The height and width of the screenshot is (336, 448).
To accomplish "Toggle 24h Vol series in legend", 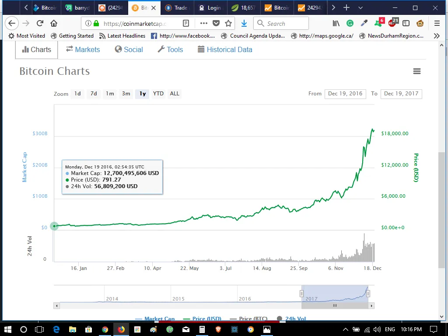I will click(291, 318).
